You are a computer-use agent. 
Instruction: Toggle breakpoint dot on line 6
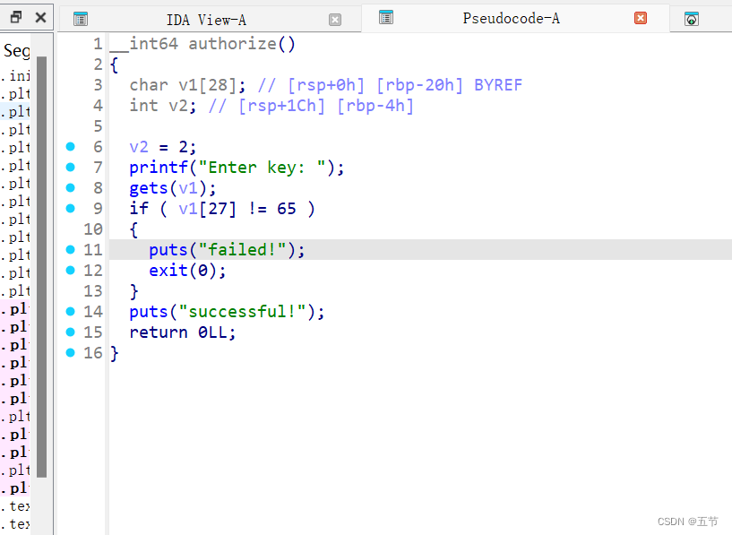(71, 147)
